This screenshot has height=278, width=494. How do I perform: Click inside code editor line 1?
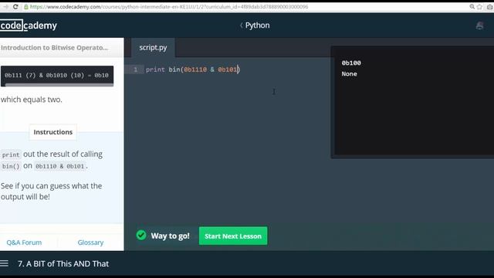(x=193, y=69)
